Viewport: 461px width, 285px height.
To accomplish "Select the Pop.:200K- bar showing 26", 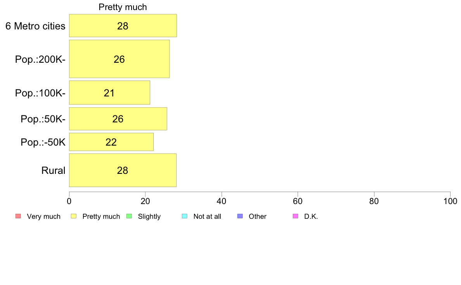I will click(x=120, y=59).
